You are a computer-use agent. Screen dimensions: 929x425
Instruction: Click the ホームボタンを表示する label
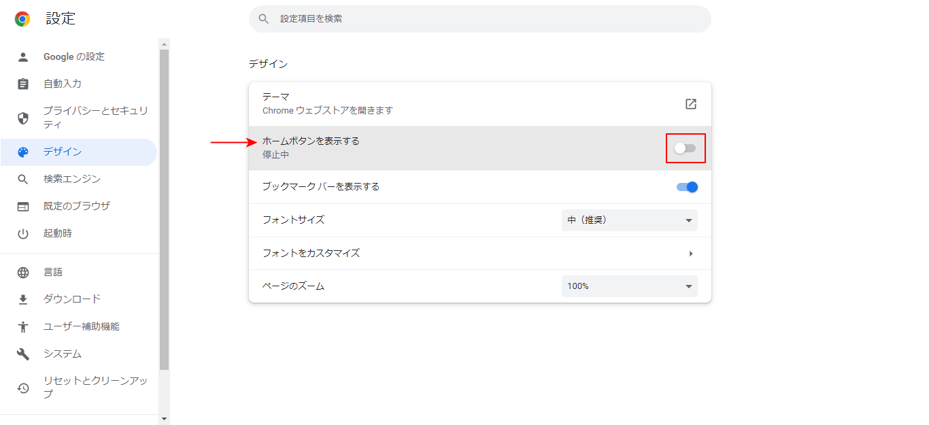[311, 141]
